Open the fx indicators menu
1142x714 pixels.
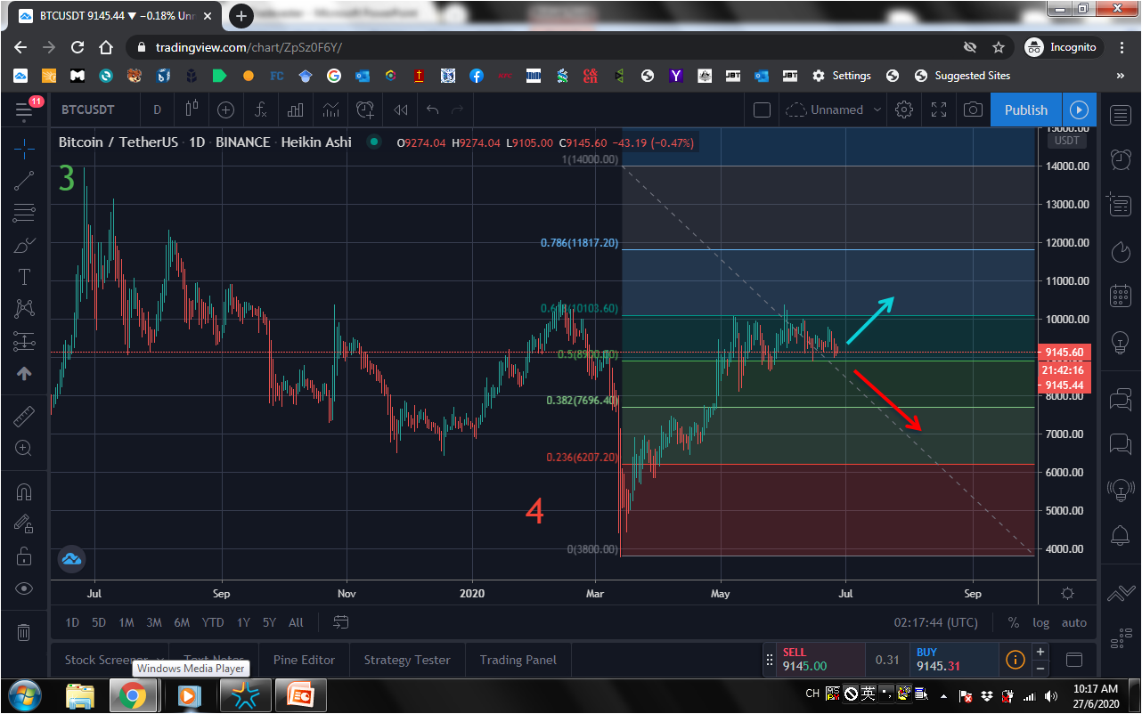(x=261, y=110)
